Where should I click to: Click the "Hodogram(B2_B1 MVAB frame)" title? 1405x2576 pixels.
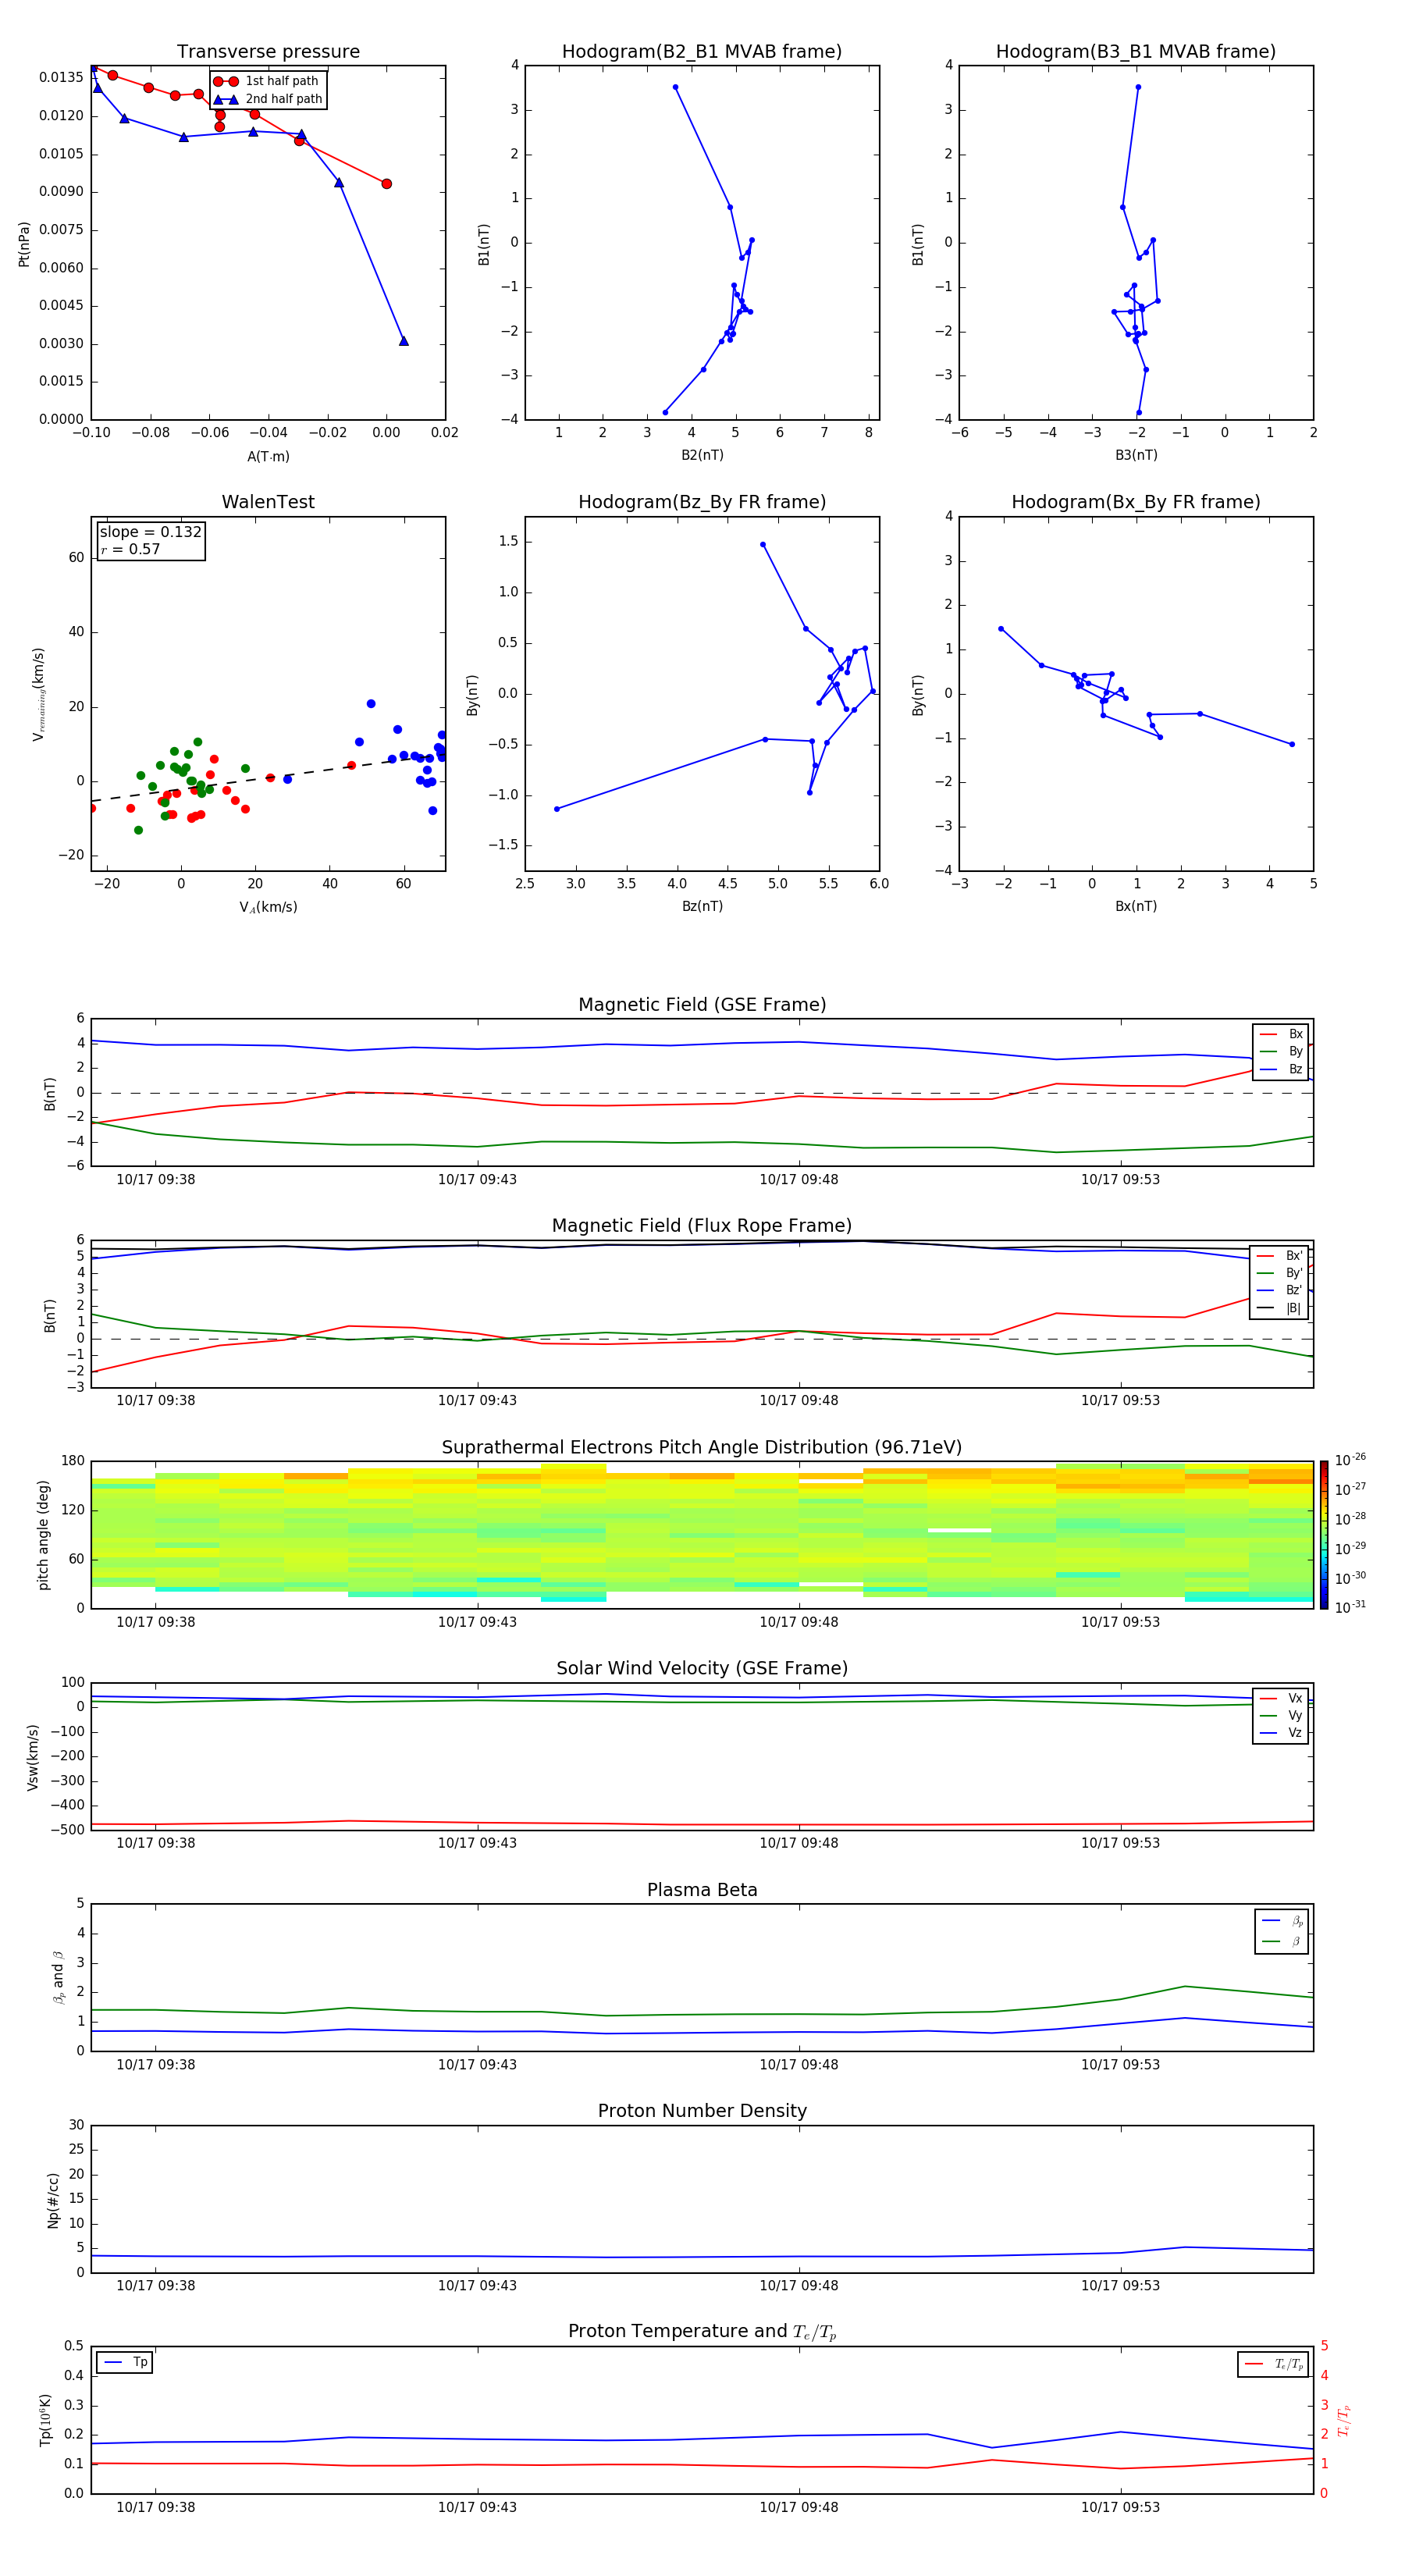point(702,52)
